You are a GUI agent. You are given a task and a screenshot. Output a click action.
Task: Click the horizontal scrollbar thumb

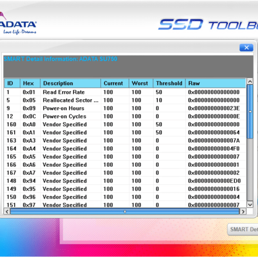[x=125, y=211]
